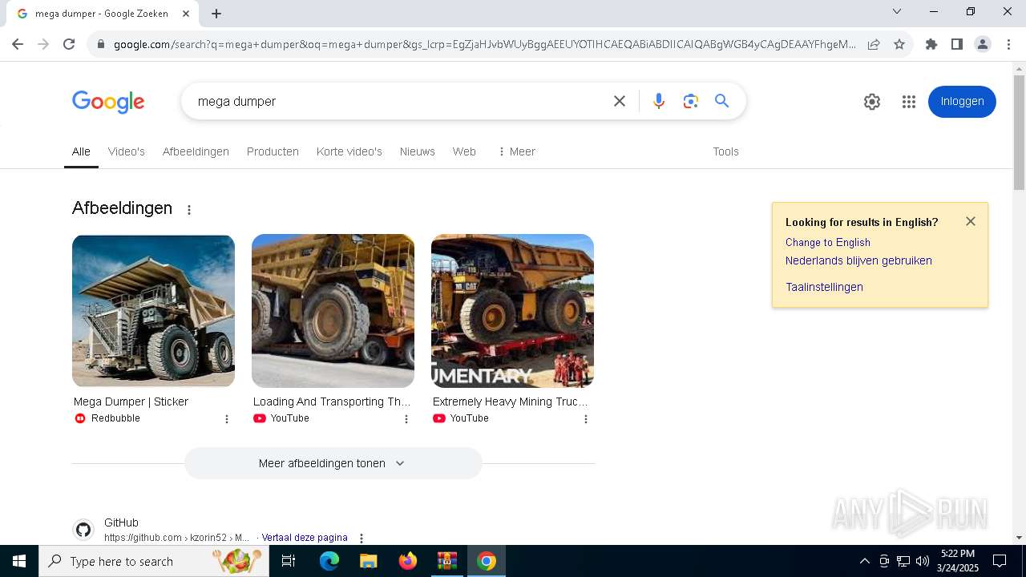Select the Alle search tab
1026x577 pixels.
click(81, 151)
